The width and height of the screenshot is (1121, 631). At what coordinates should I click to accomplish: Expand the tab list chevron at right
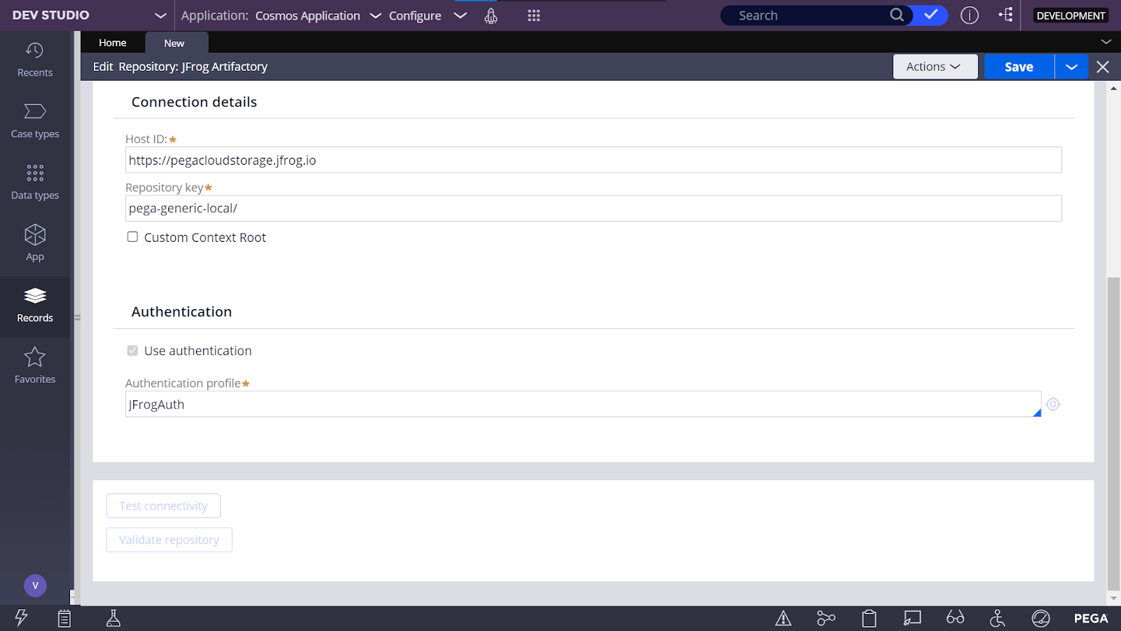[1106, 42]
